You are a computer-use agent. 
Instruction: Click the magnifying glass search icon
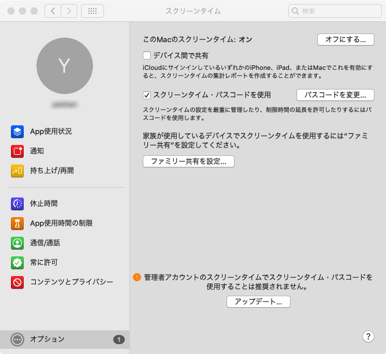[x=295, y=11]
